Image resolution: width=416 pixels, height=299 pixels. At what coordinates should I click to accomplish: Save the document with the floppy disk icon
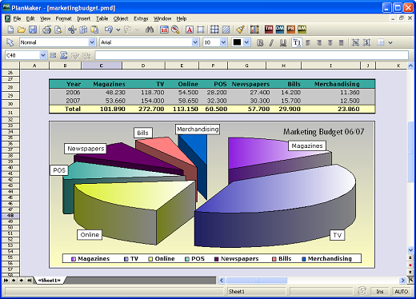[x=33, y=30]
